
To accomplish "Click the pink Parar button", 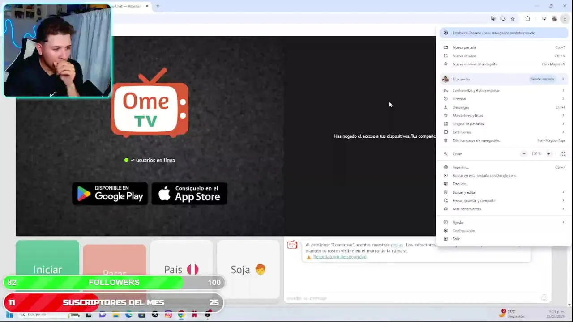I will tap(114, 271).
